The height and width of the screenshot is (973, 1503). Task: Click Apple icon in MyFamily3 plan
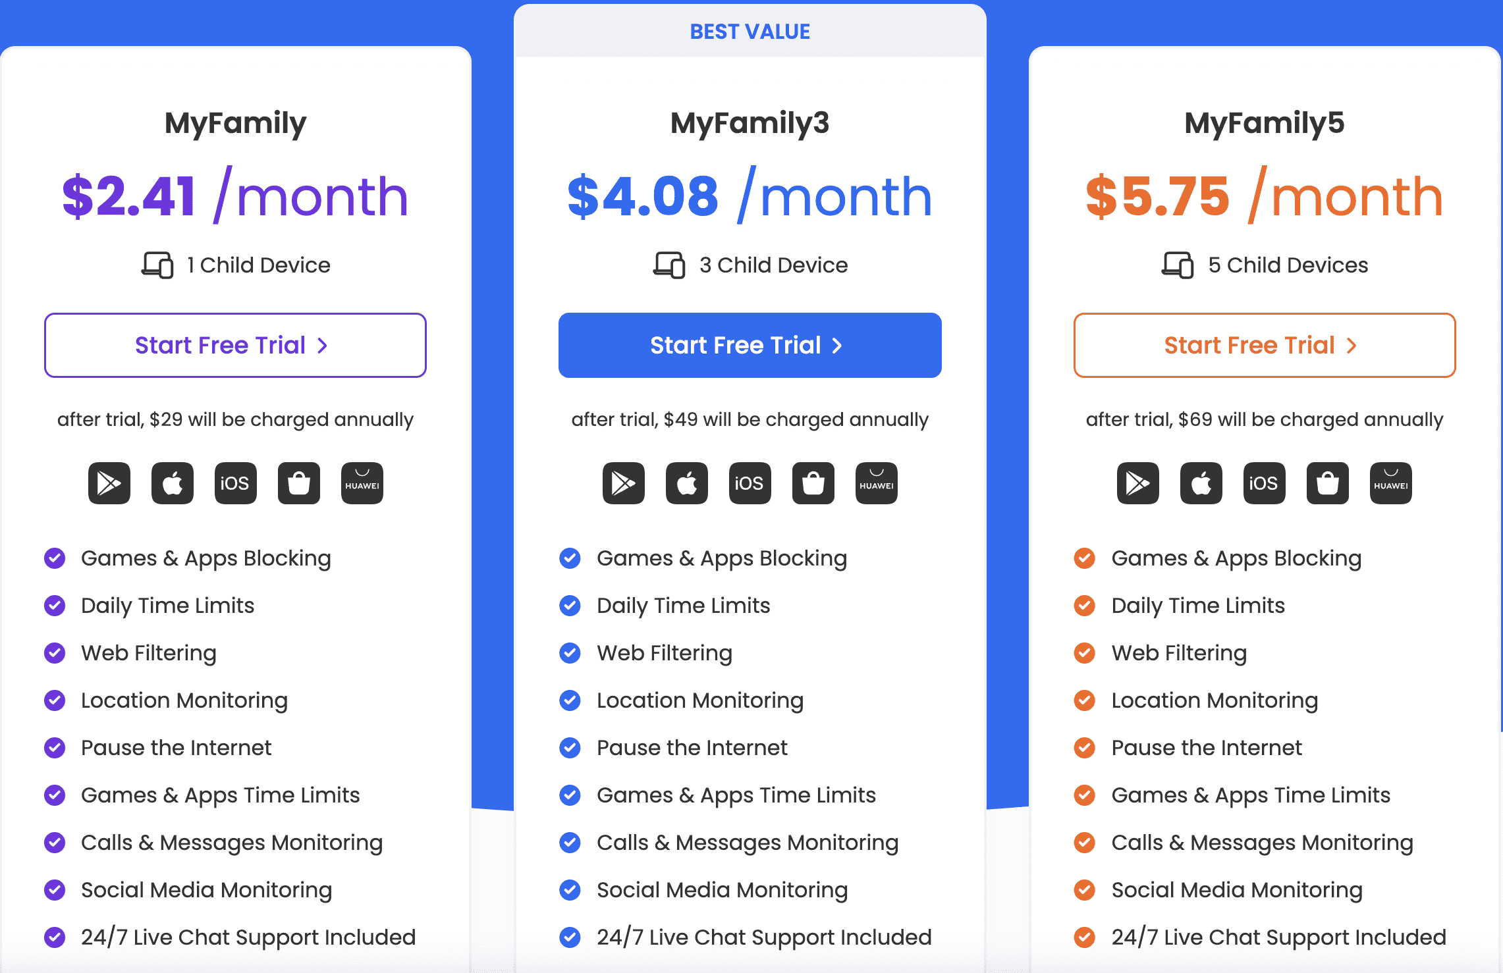(686, 483)
